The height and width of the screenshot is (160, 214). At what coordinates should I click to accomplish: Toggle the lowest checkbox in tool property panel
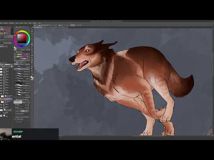15,119
